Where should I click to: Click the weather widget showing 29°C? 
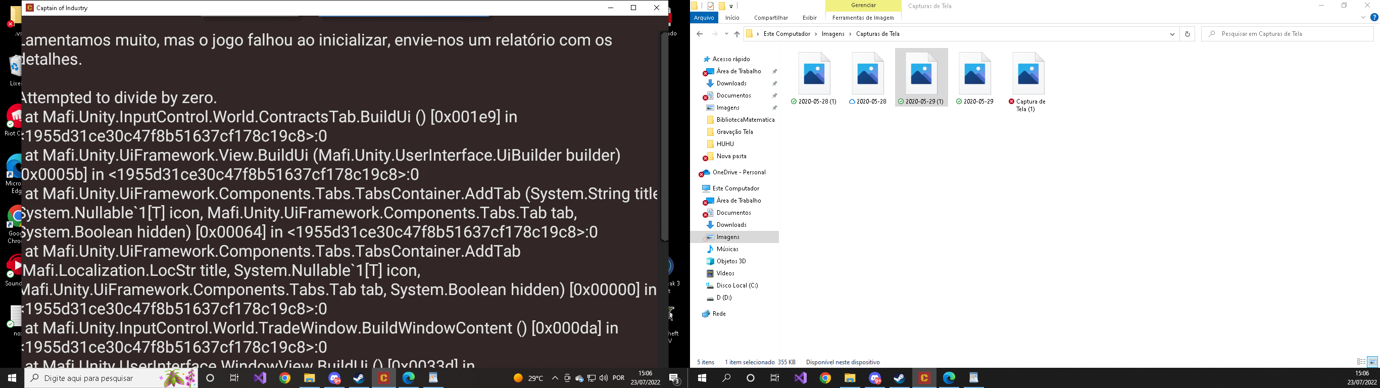pos(528,378)
